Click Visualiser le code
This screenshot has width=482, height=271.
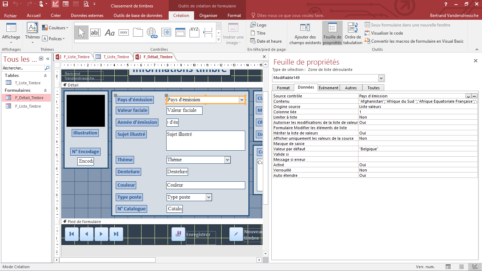coord(384,33)
